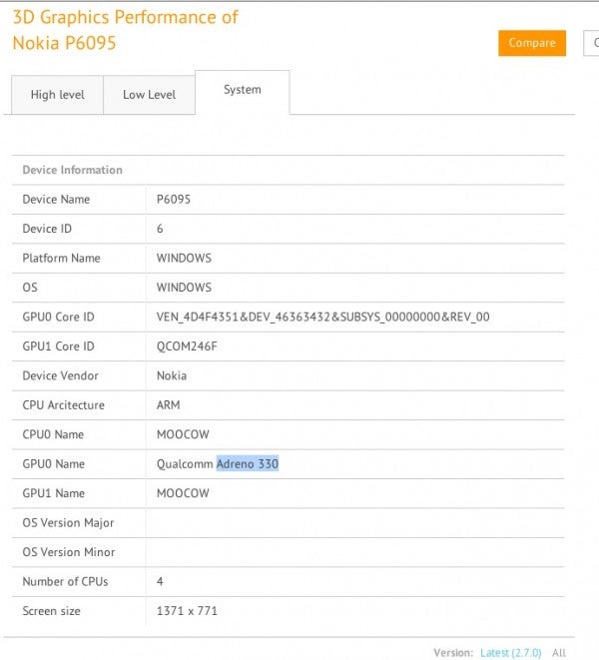Click the Screen size value 1371 x 771
Screen dimensions: 599x660
(x=187, y=611)
